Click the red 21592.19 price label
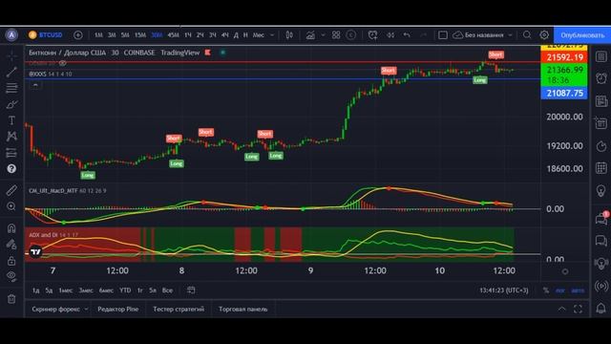The height and width of the screenshot is (344, 611). 564,57
